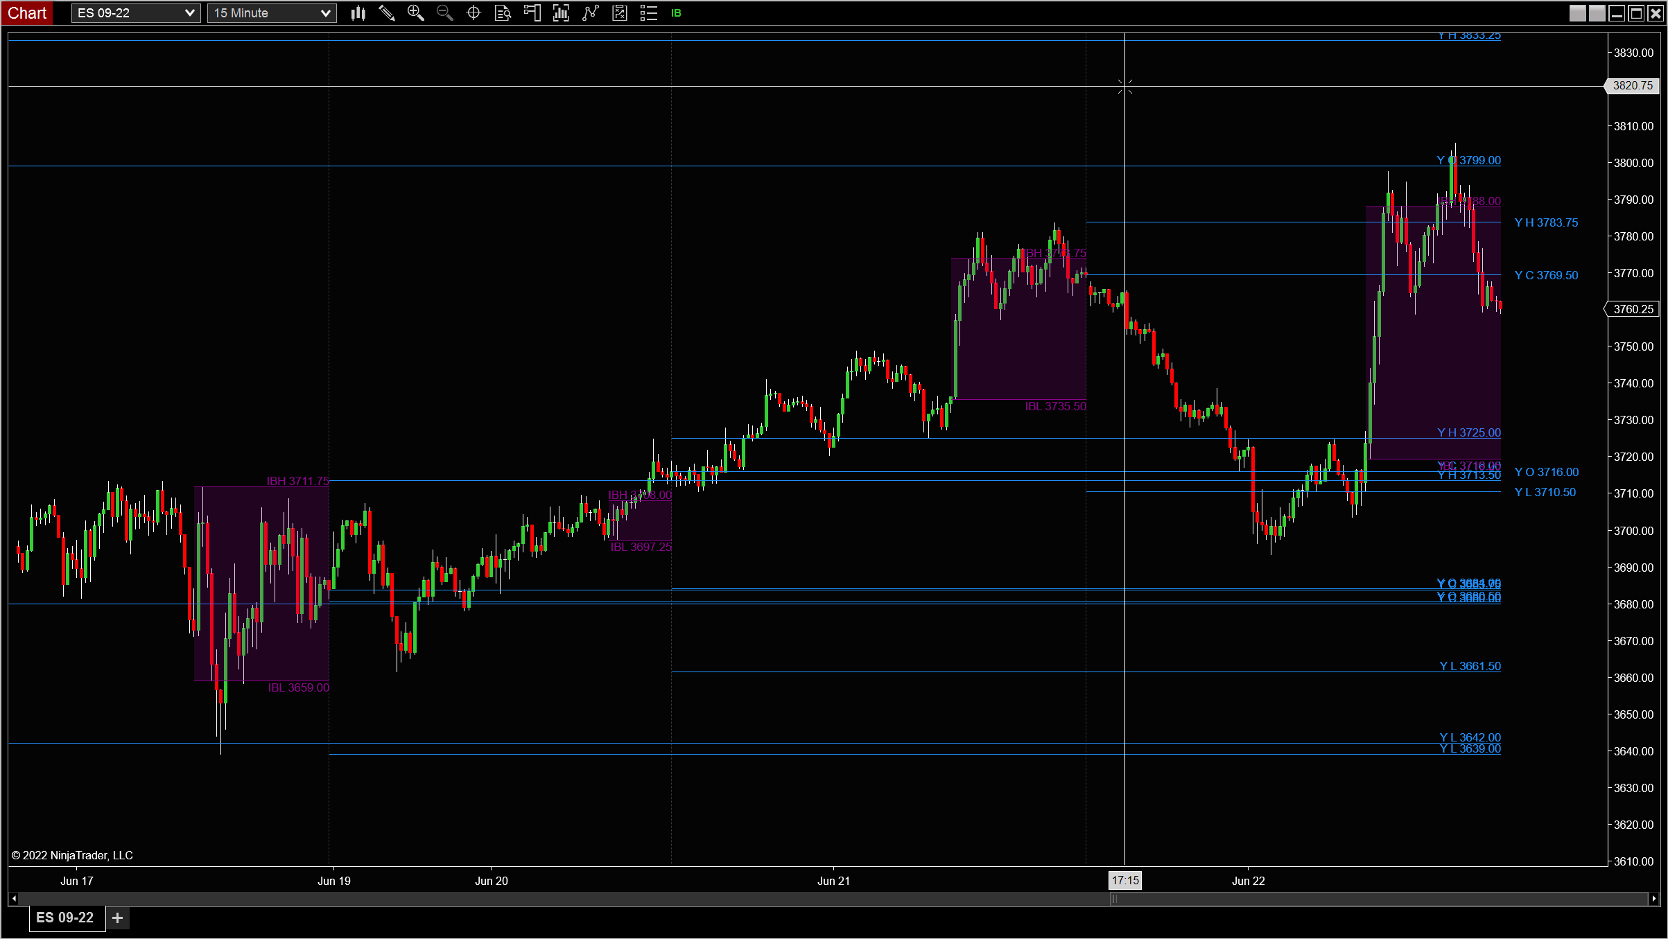Open the strategies icon
This screenshot has height=939, width=1668.
620,13
